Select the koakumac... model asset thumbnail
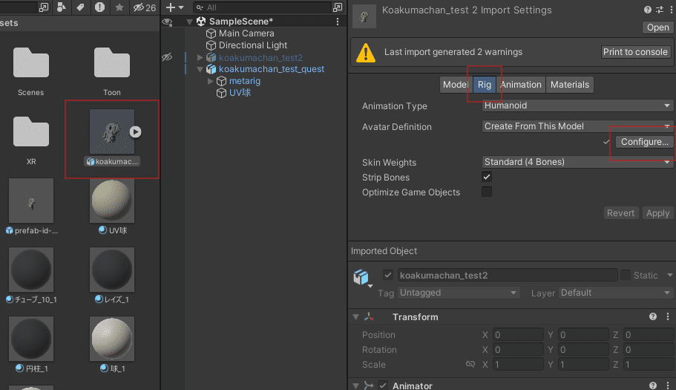The width and height of the screenshot is (676, 390). point(111,131)
